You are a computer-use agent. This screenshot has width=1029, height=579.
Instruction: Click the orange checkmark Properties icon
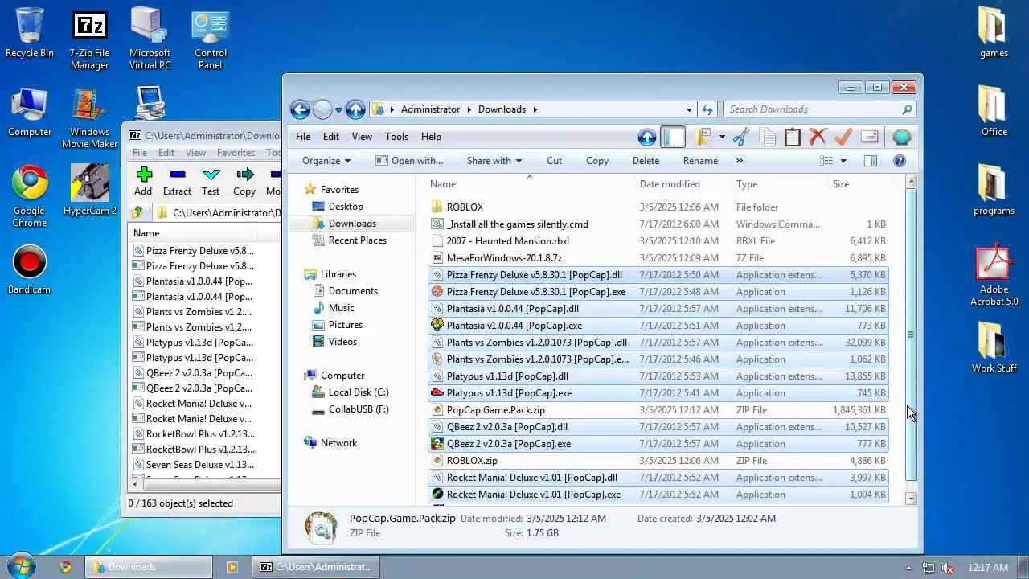tap(843, 137)
